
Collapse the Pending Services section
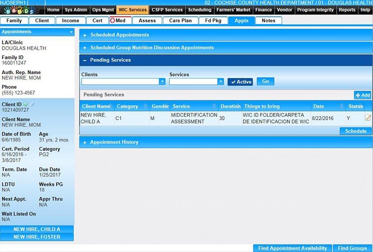85,60
